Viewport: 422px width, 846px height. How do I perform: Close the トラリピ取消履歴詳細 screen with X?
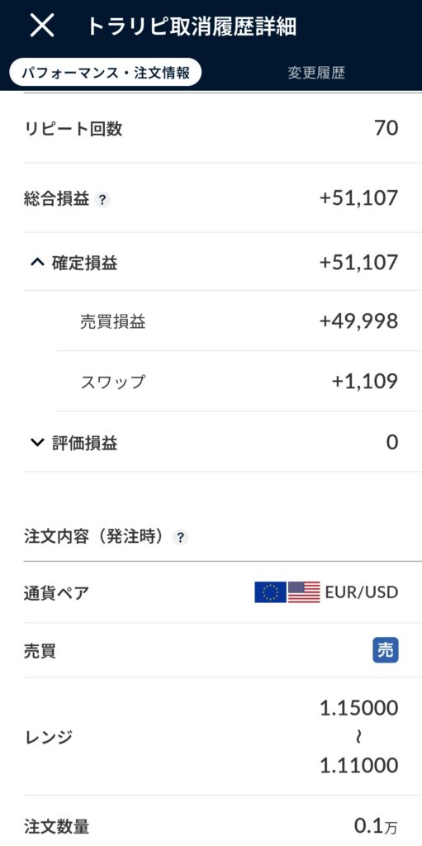coord(42,26)
